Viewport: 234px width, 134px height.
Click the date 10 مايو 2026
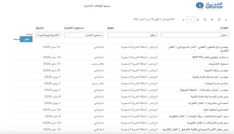click(52, 57)
